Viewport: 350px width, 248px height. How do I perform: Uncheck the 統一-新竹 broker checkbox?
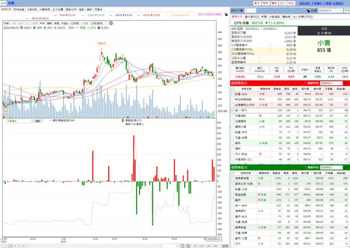232,110
